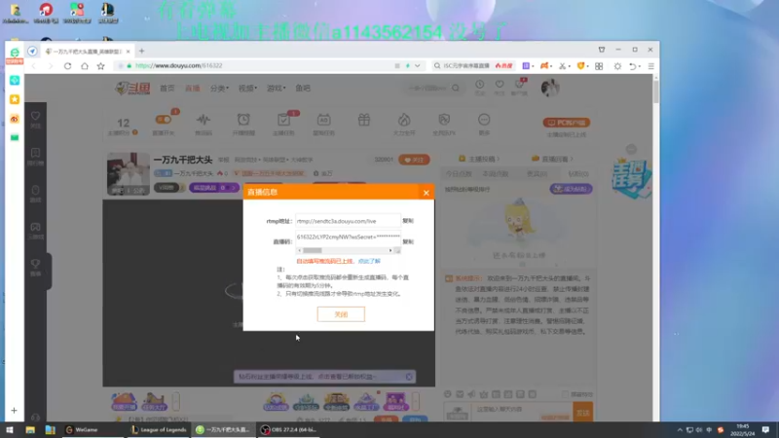
Task: Click the purple 成为钻粉 button
Action: [571, 189]
